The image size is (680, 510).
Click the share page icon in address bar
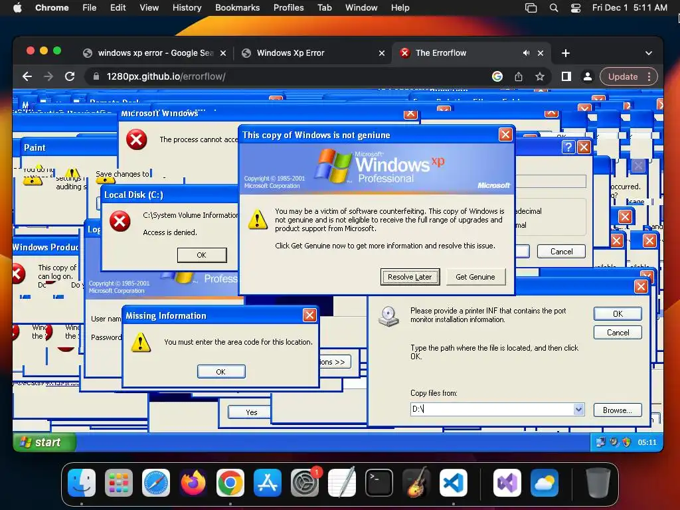pyautogui.click(x=519, y=77)
